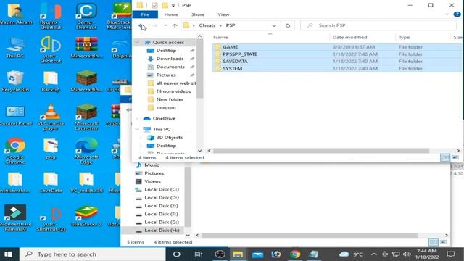Viewport: 464px width, 261px height.
Task: Open 3D Objects under This PC
Action: [x=169, y=138]
